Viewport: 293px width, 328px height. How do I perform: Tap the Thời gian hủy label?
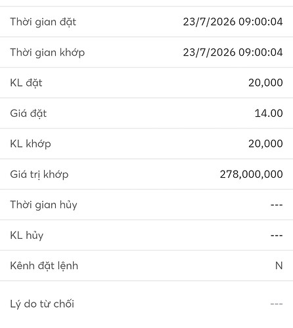click(x=43, y=205)
